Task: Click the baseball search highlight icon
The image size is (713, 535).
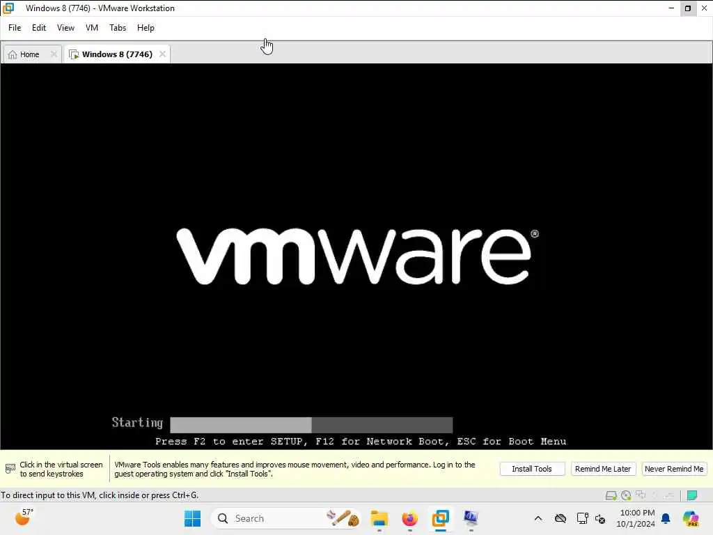Action: (x=343, y=518)
